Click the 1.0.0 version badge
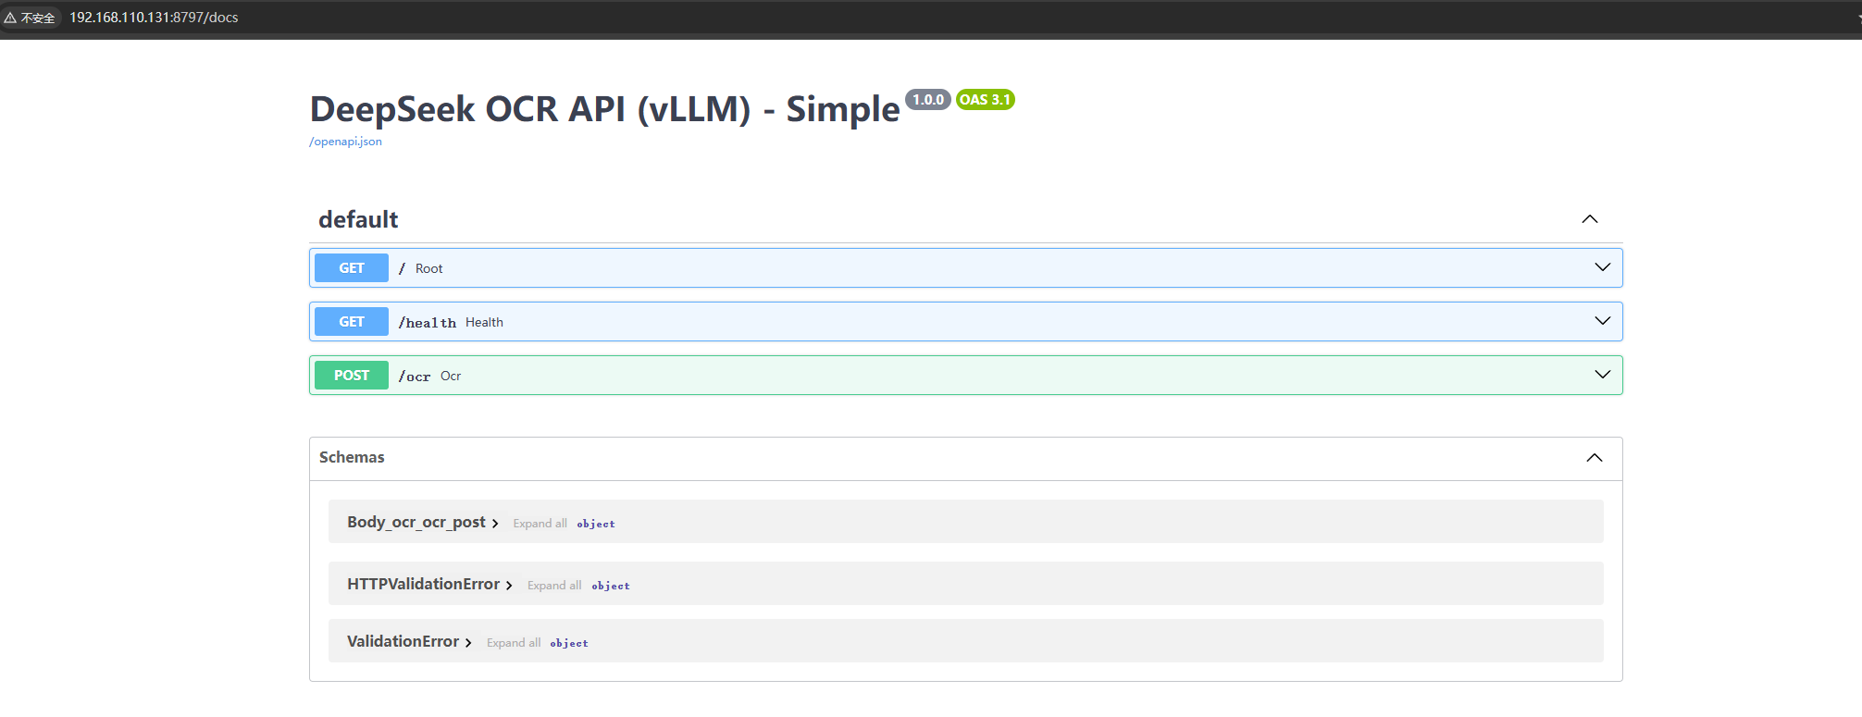 928,100
